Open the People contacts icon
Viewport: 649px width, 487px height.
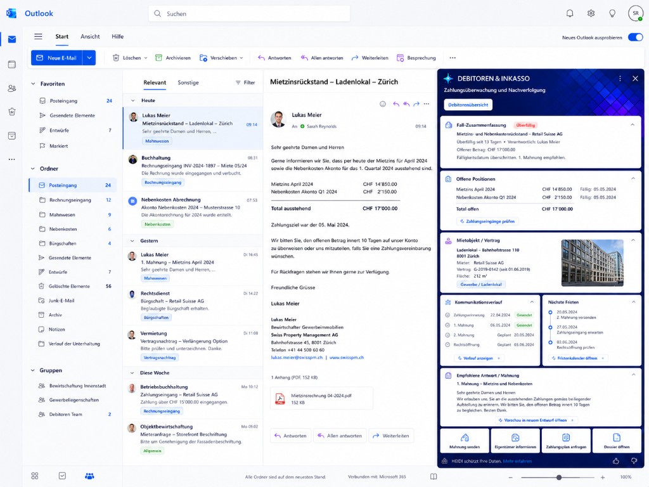[x=12, y=88]
